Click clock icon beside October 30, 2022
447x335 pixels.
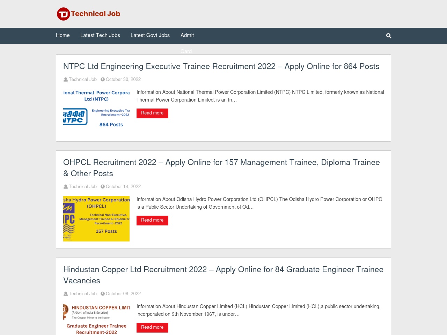tap(103, 80)
